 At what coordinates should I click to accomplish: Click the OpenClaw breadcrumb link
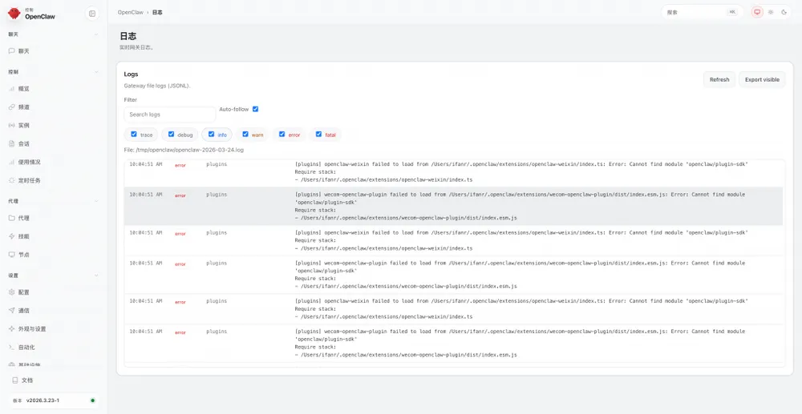(131, 12)
